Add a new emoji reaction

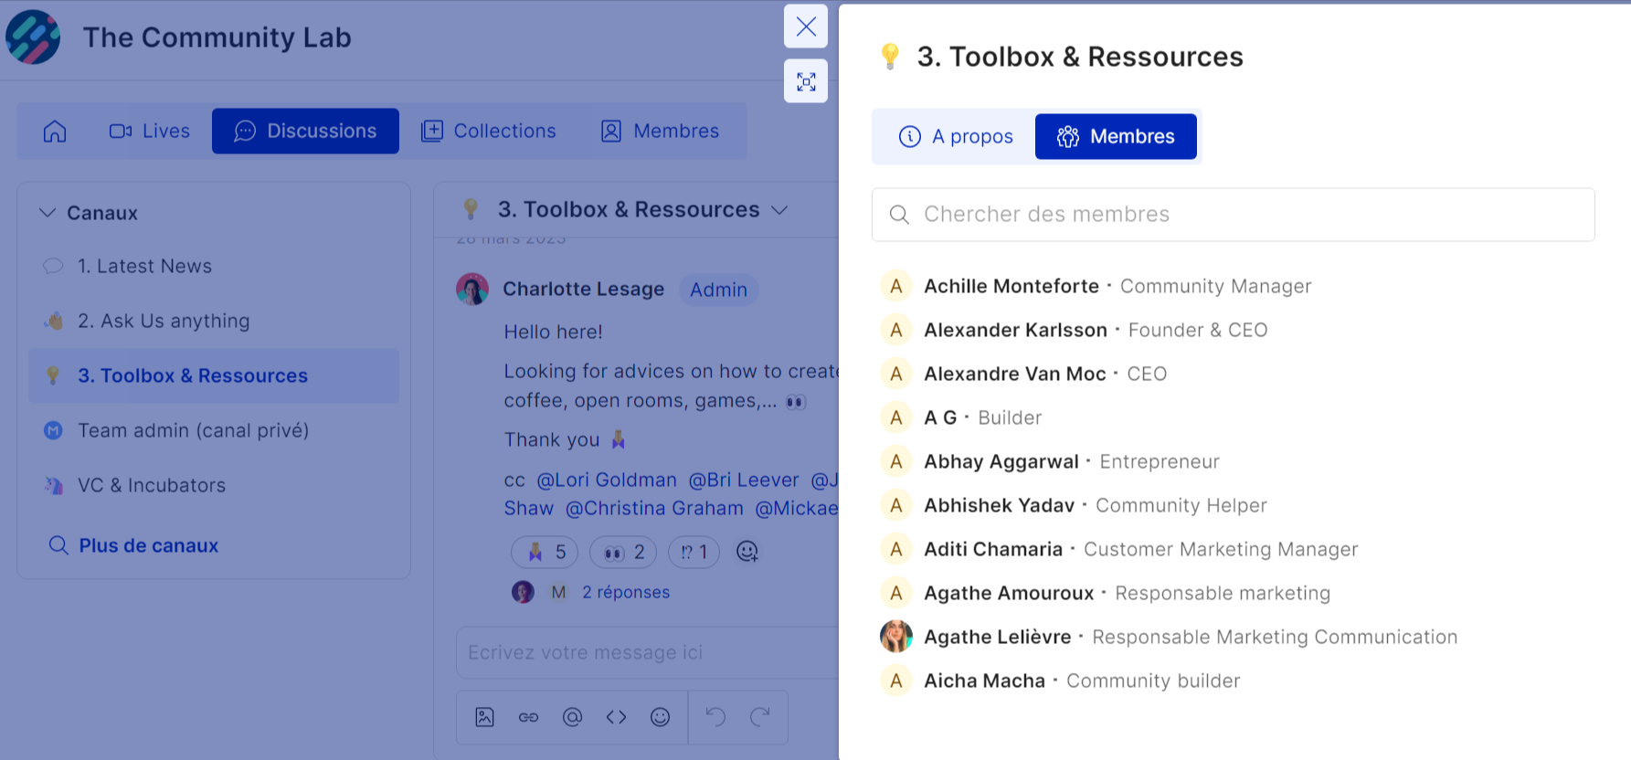coord(747,552)
